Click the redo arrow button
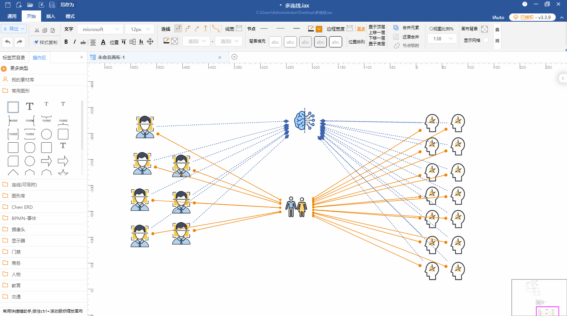Image resolution: width=567 pixels, height=316 pixels. coord(20,42)
